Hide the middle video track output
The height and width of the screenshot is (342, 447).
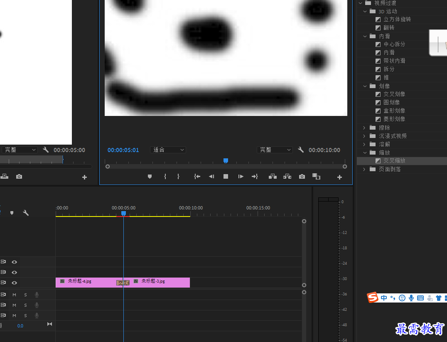(14, 273)
